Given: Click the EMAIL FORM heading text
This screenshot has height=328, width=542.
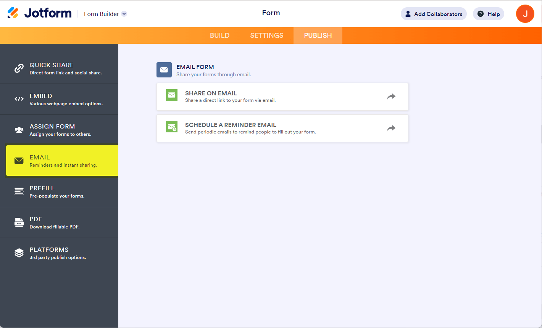Looking at the screenshot, I should pyautogui.click(x=195, y=67).
